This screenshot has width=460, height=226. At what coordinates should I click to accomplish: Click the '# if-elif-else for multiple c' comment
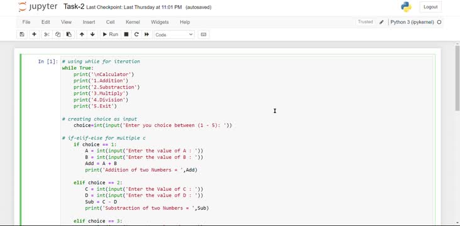104,138
